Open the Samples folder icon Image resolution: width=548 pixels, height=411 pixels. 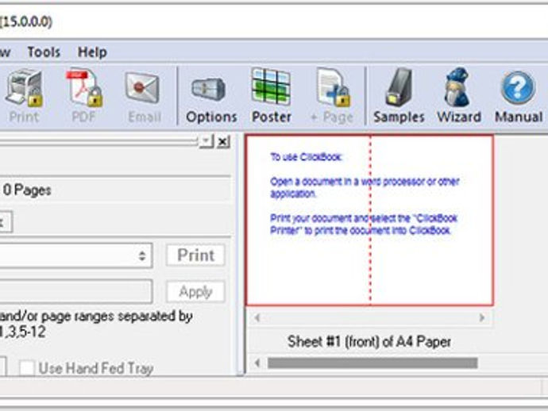click(399, 95)
